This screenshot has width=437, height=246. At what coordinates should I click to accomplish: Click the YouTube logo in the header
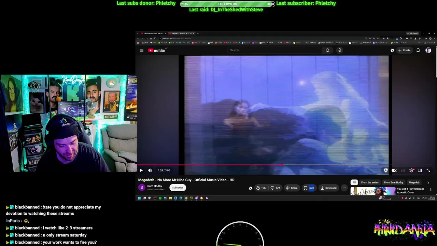point(157,50)
